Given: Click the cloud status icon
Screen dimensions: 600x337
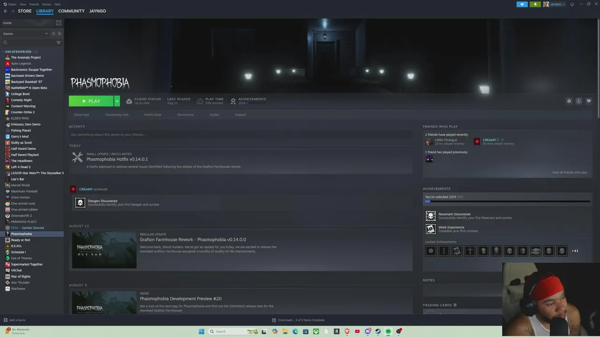Looking at the screenshot, I should (129, 101).
